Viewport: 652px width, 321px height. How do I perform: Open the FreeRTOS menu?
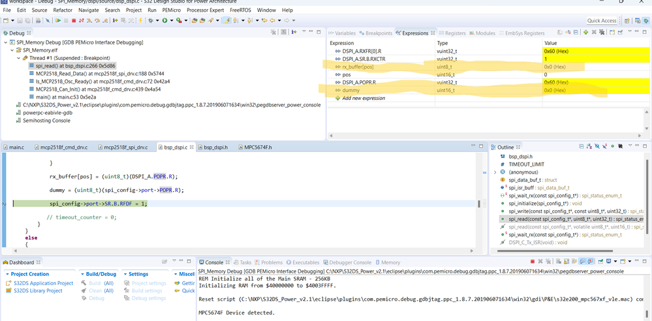[x=241, y=10]
